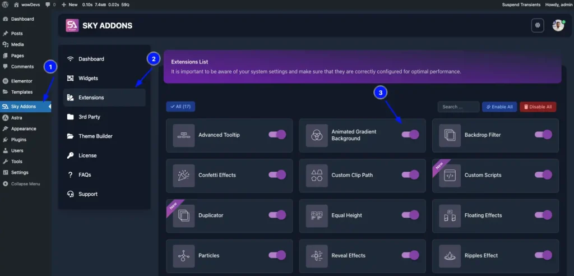The image size is (574, 276).
Task: Click the Enable All button
Action: click(x=499, y=107)
